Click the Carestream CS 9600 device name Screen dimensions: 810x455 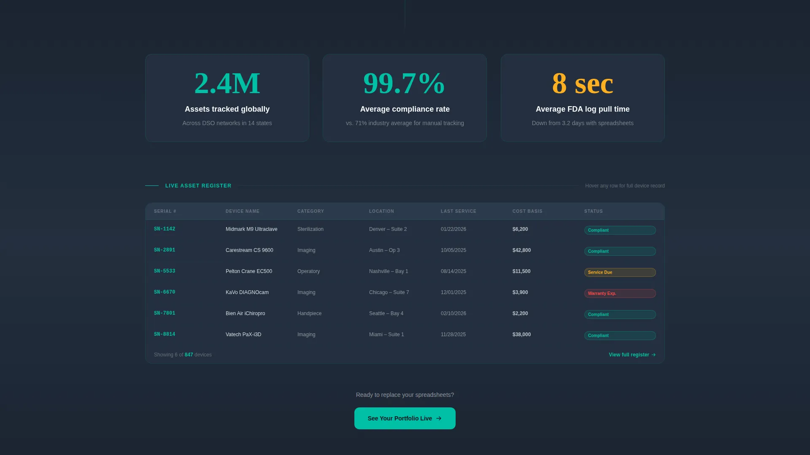click(249, 250)
